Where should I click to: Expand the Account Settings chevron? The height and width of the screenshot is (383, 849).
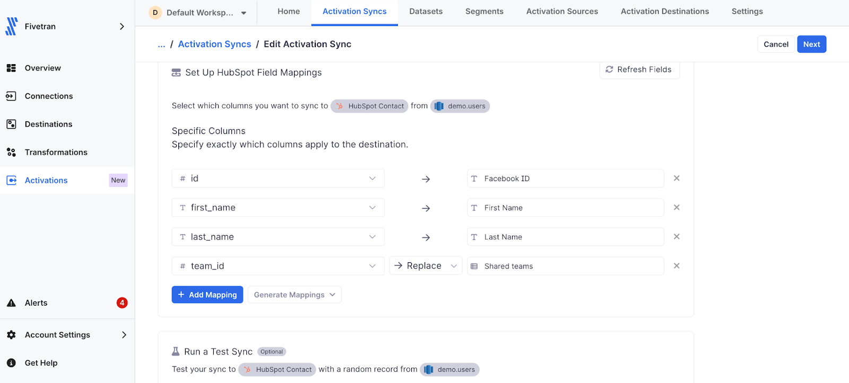tap(124, 335)
